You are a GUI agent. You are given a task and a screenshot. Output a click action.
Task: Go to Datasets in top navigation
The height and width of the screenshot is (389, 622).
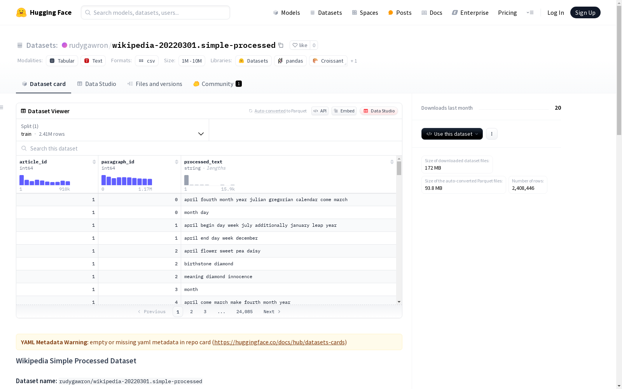326,12
